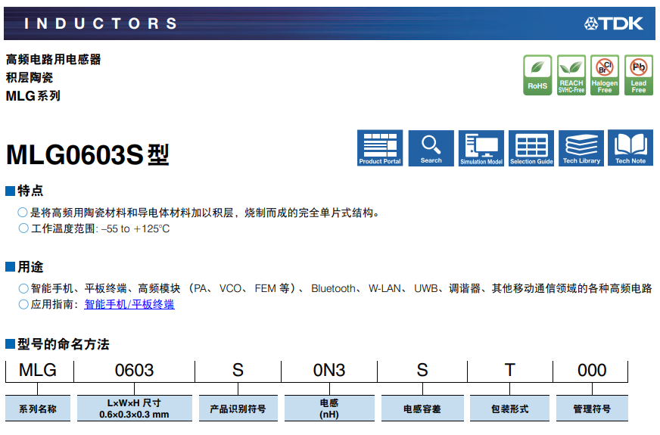Click the 产品识别符号 label box
Viewport: 660px width, 435px height.
tap(238, 409)
